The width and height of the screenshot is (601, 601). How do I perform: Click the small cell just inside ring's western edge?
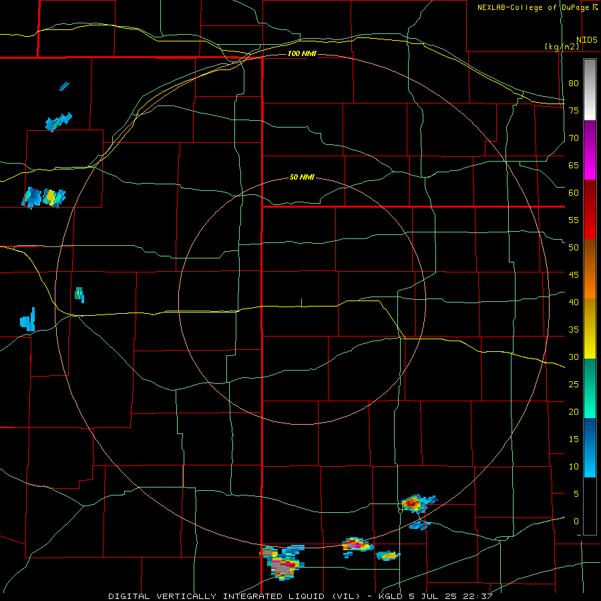point(79,294)
